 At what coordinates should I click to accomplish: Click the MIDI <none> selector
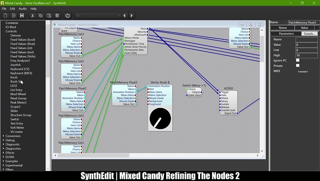(303, 71)
